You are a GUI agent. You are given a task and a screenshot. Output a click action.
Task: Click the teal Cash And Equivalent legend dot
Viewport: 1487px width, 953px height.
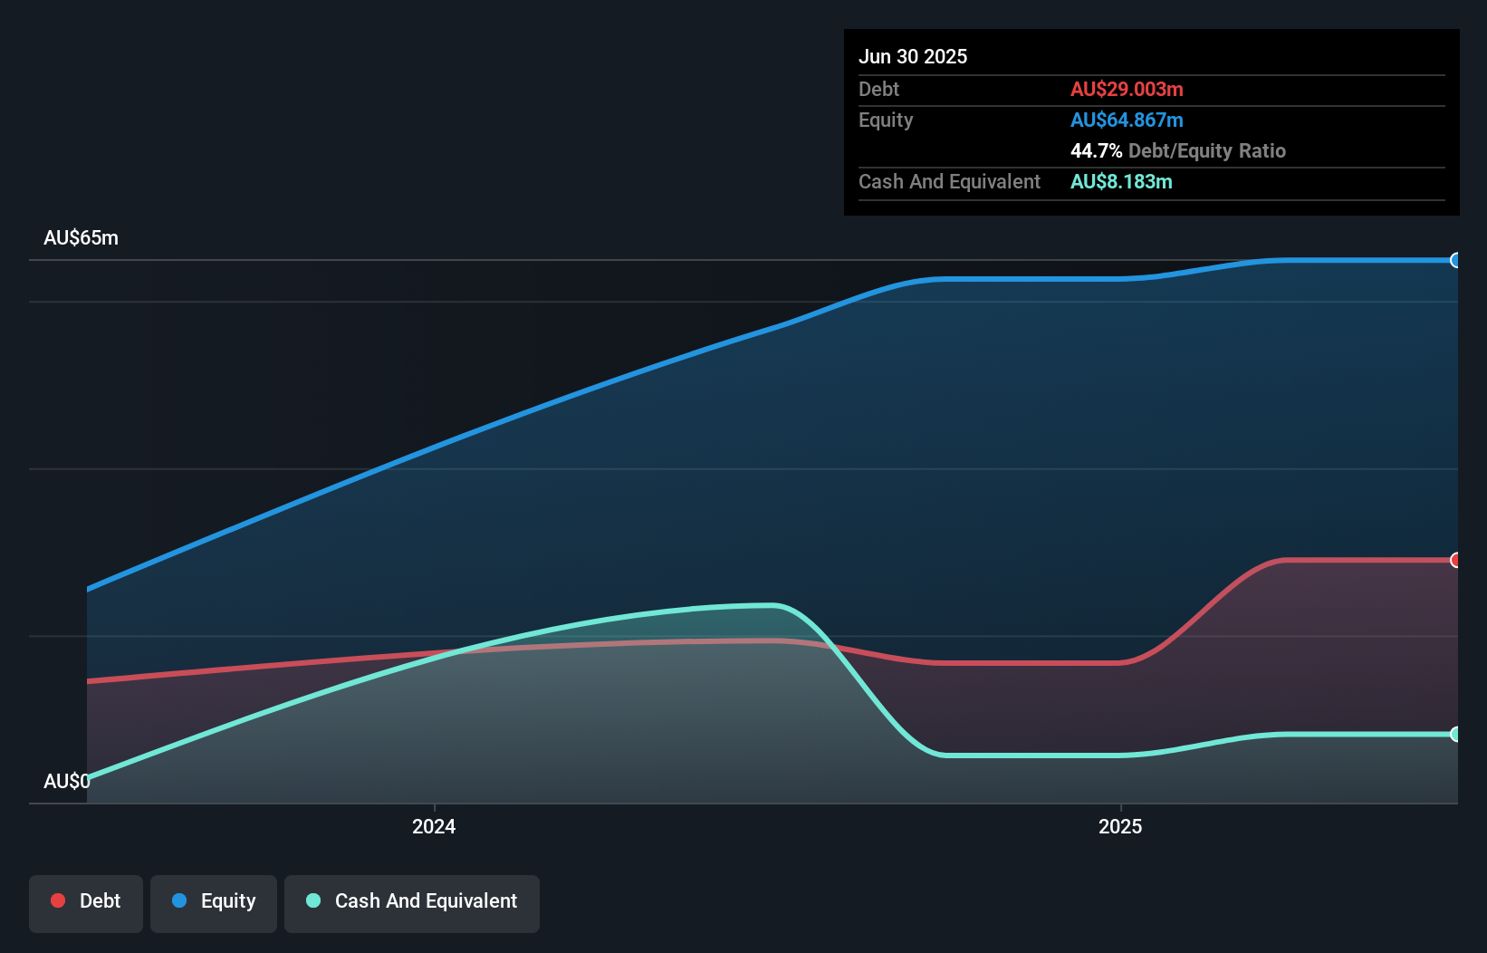(x=312, y=900)
